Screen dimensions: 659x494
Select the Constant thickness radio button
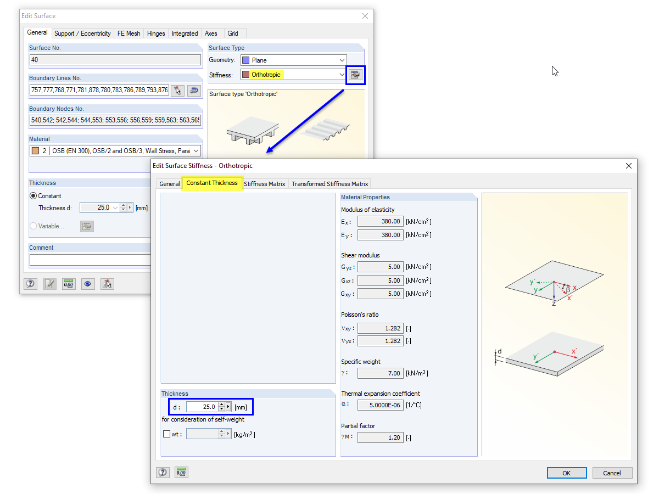click(34, 196)
